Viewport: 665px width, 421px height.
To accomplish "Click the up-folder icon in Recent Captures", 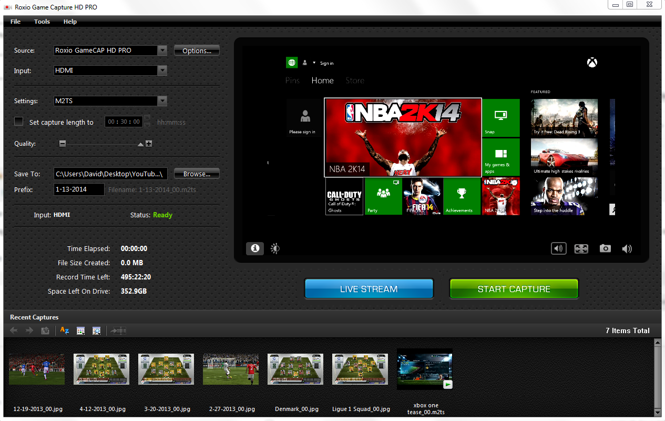I will 45,330.
